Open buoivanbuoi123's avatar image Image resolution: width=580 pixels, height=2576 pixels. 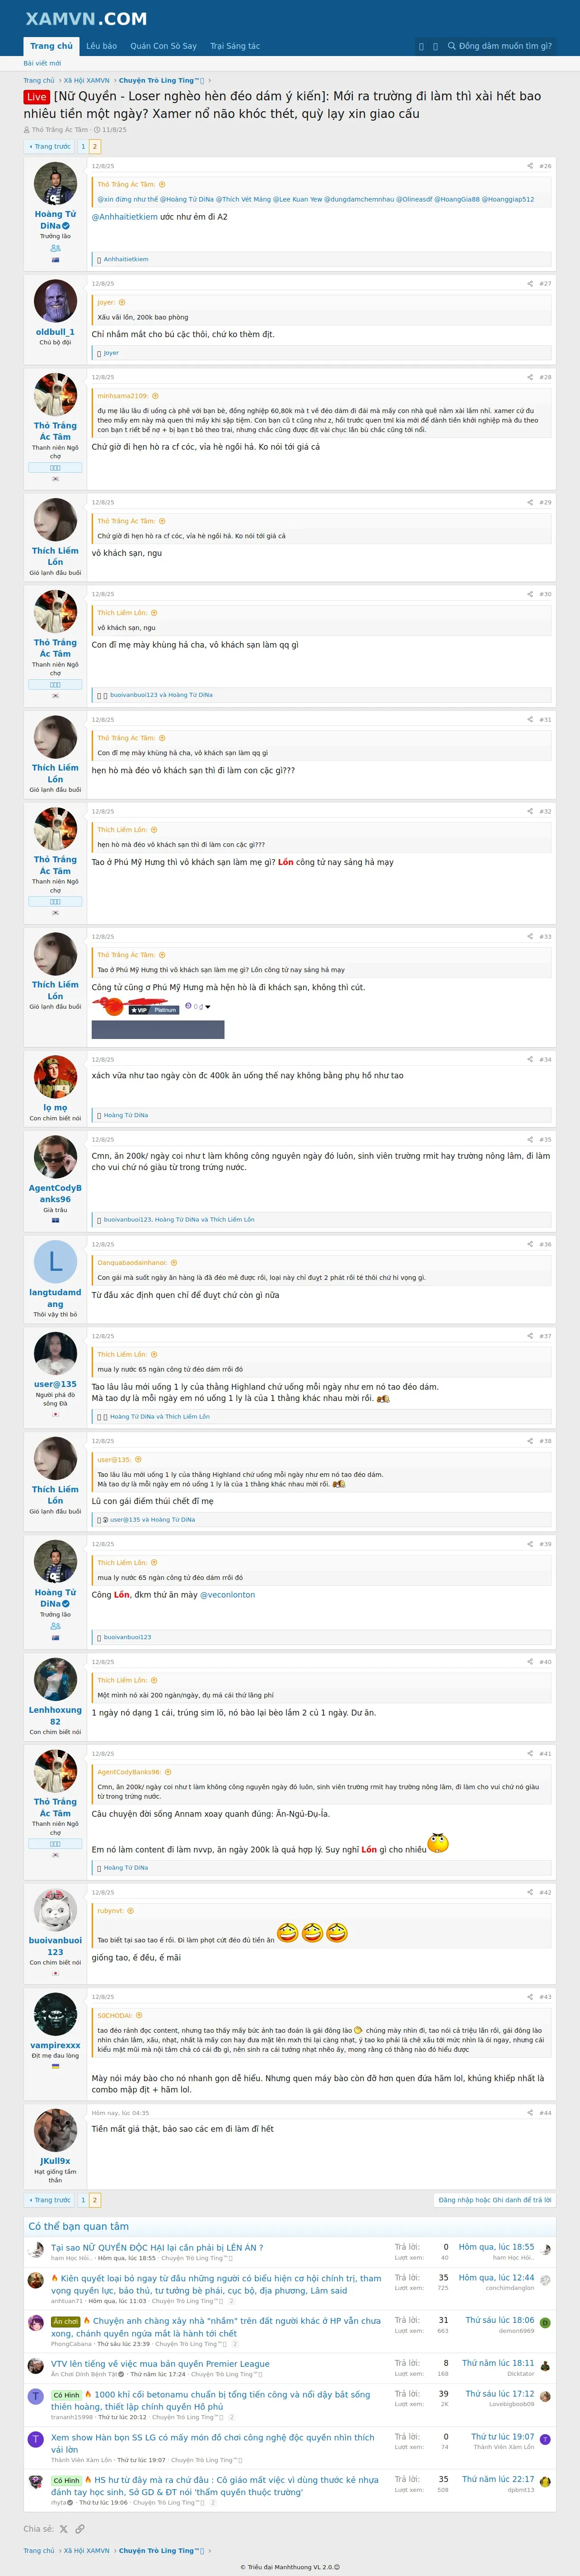(x=55, y=1910)
